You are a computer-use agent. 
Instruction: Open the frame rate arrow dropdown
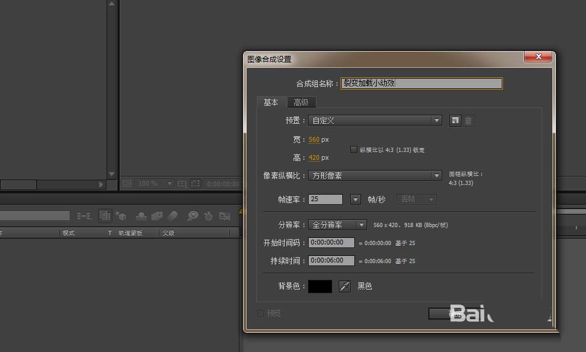(356, 199)
